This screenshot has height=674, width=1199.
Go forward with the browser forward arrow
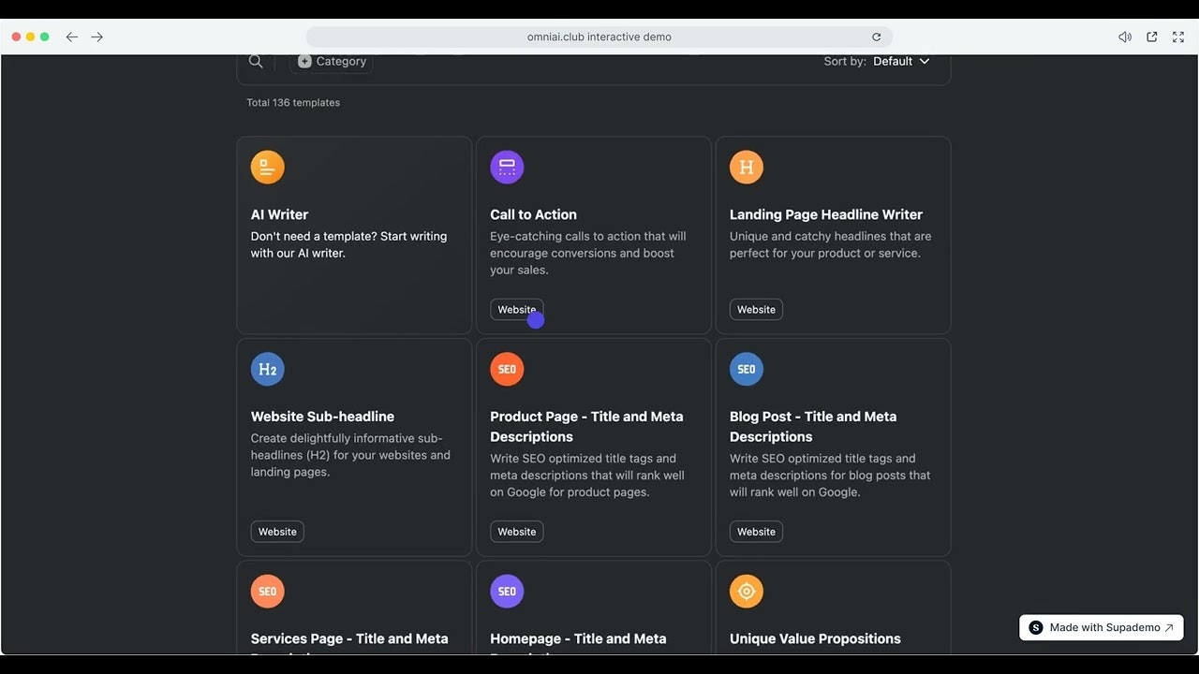pyautogui.click(x=97, y=37)
